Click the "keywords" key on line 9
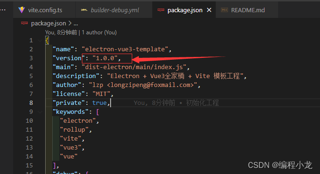The height and width of the screenshot is (174, 320). coord(71,112)
